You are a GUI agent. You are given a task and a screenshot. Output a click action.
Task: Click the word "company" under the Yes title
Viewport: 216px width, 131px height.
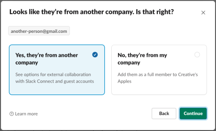pyautogui.click(x=27, y=63)
